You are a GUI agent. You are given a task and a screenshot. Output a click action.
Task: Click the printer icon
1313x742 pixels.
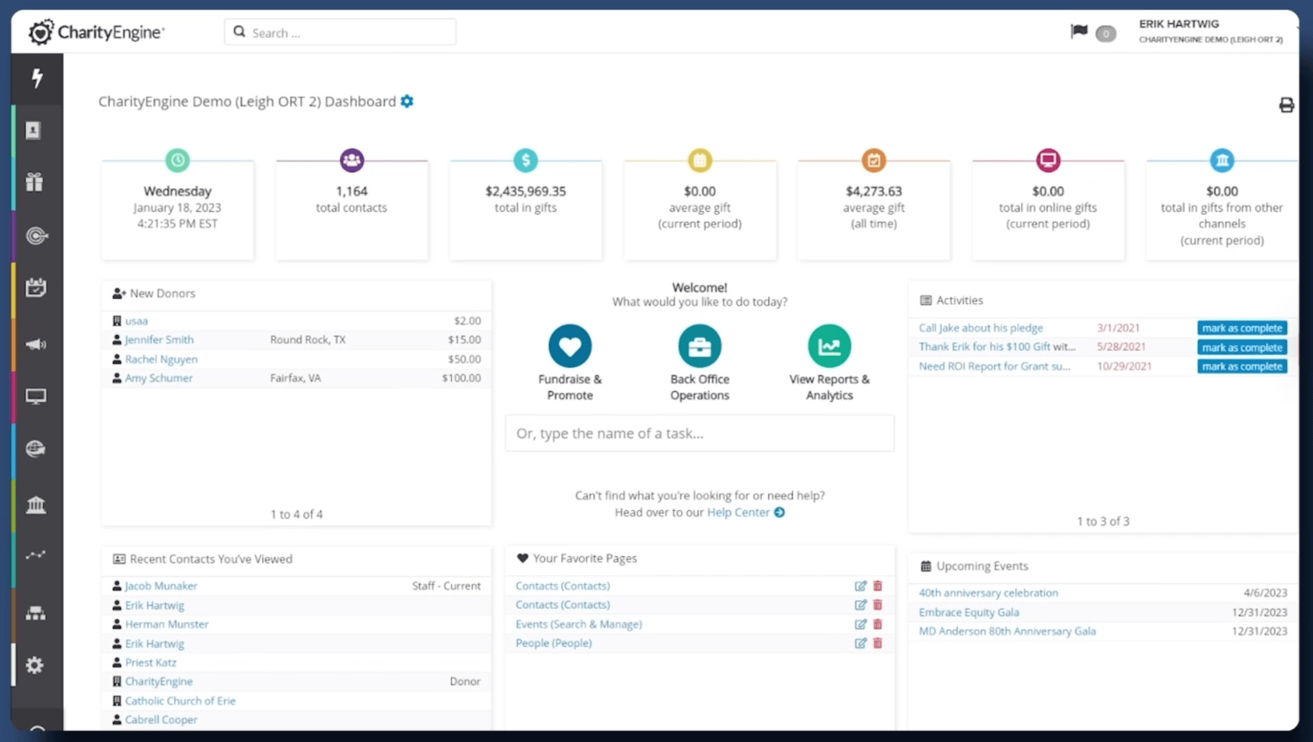pos(1286,105)
